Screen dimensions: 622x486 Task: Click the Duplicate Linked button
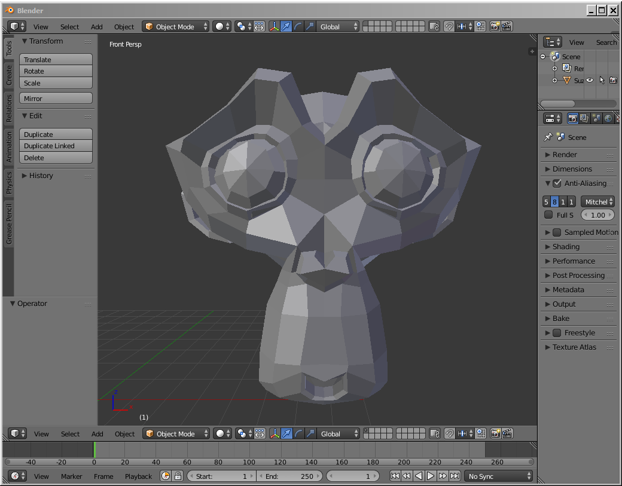[x=56, y=146]
